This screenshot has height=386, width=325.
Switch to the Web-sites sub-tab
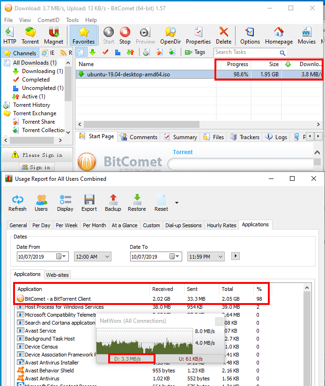pyautogui.click(x=57, y=275)
